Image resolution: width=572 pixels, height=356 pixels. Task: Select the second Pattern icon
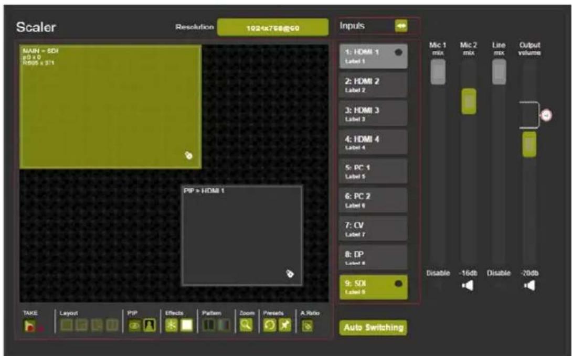click(x=224, y=325)
